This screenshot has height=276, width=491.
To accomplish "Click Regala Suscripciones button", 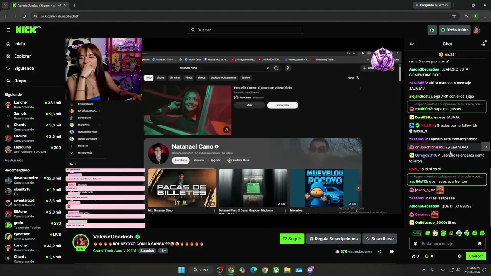I will [x=333, y=239].
